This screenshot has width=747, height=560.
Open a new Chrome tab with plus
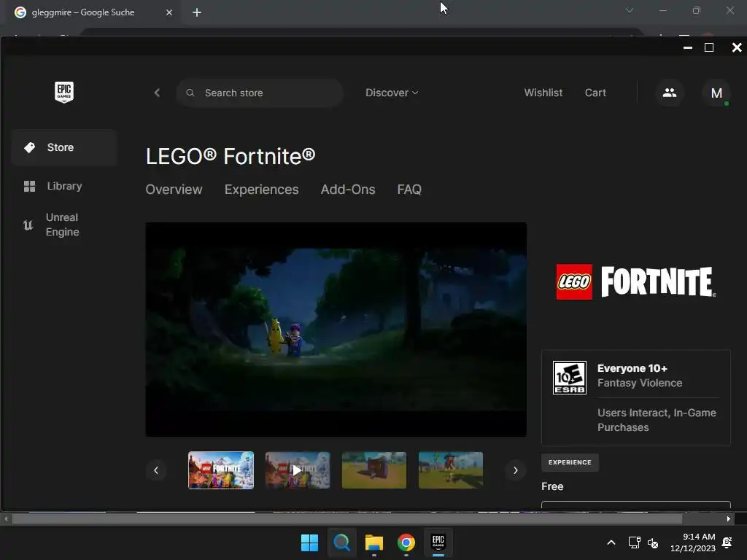(x=197, y=12)
